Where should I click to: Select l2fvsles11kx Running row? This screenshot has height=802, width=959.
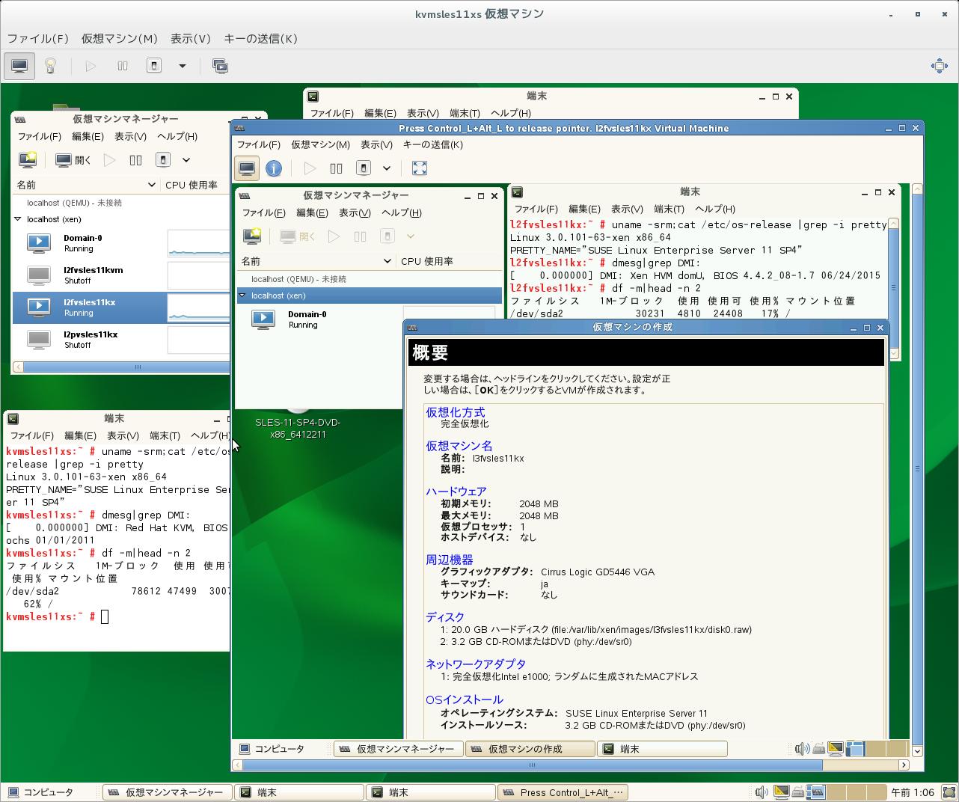click(120, 307)
